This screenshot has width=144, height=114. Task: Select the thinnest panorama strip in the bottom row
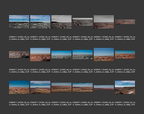(x=104, y=87)
